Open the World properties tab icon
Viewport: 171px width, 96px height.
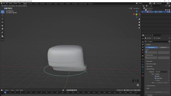(x=143, y=53)
